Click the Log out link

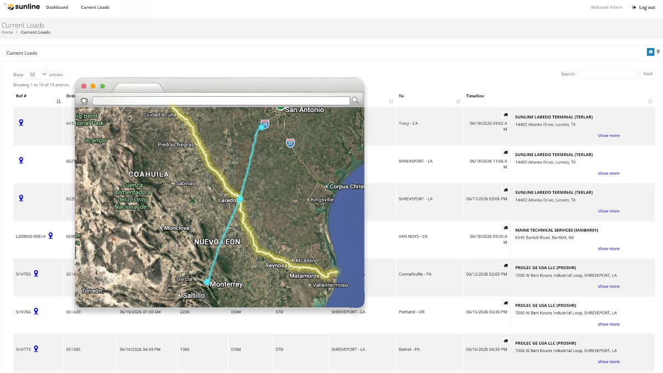coord(643,7)
